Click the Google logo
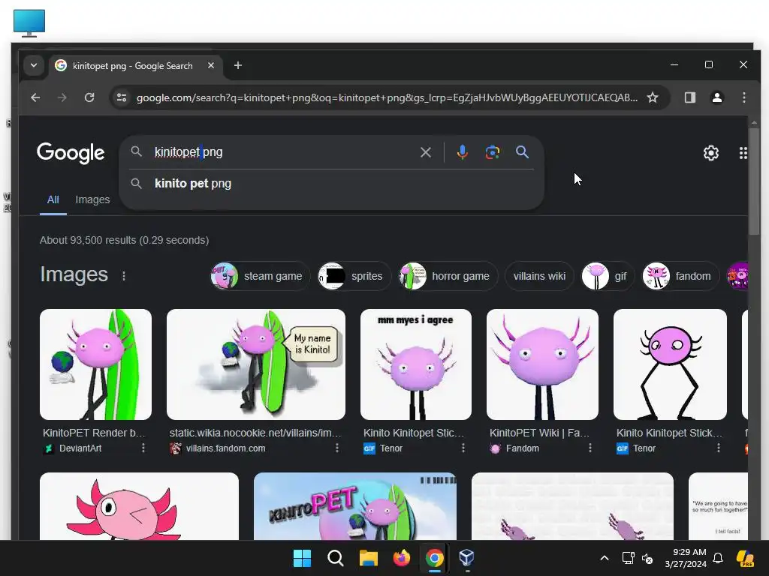The image size is (769, 576). [71, 153]
